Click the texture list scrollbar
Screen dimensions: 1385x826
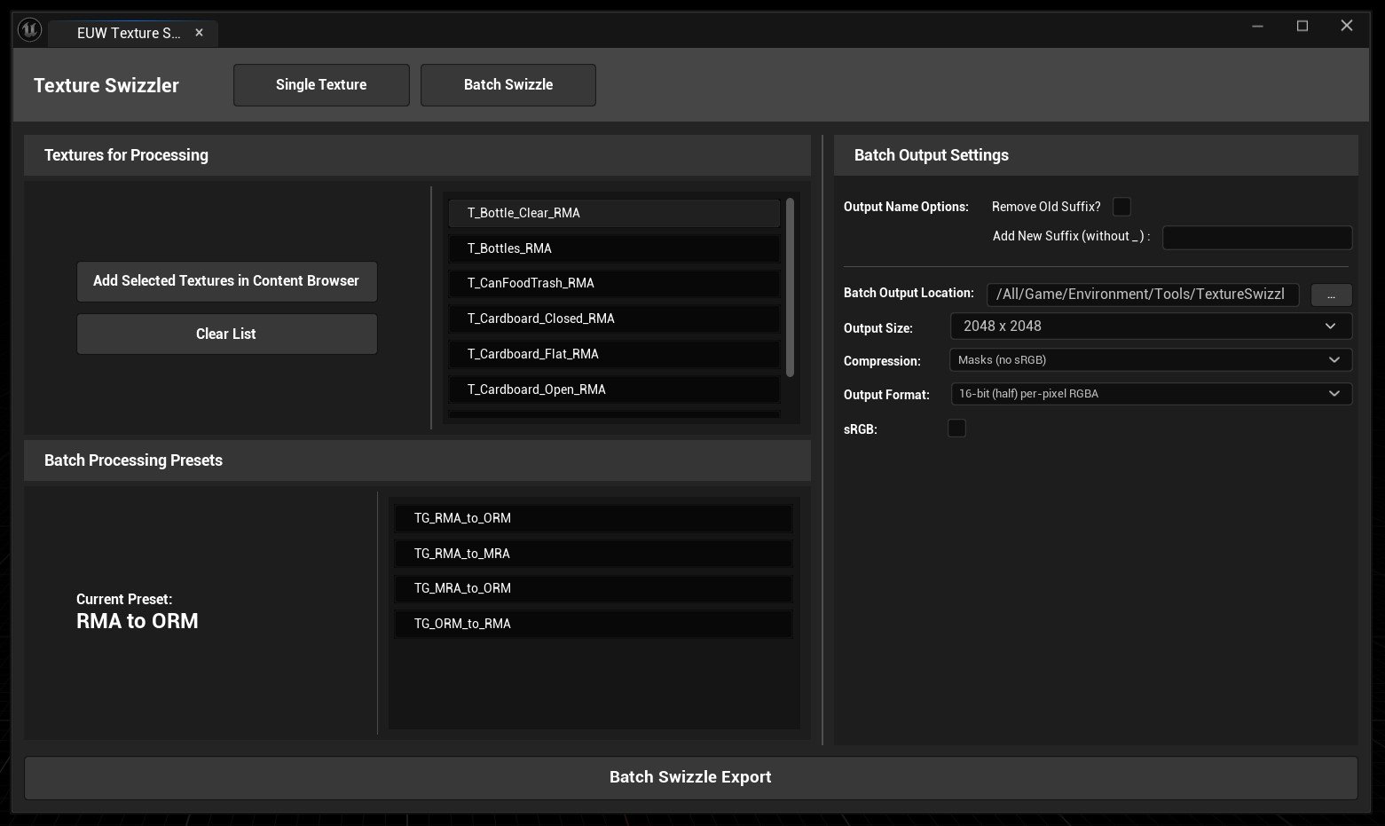click(x=790, y=287)
